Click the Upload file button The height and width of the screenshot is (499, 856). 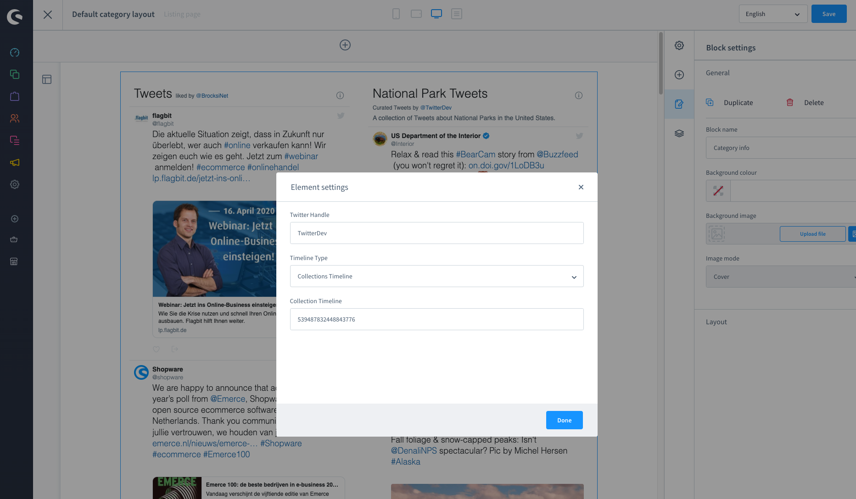812,234
